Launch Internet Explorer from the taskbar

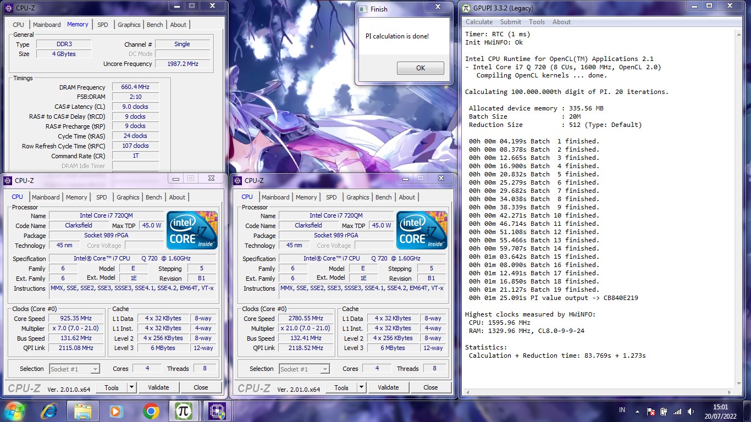[x=49, y=411]
